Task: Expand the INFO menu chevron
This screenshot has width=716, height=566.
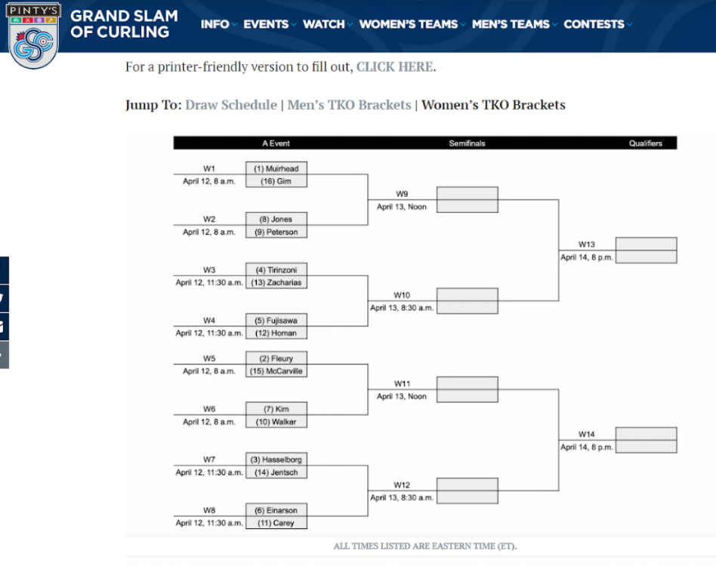Action: click(234, 25)
